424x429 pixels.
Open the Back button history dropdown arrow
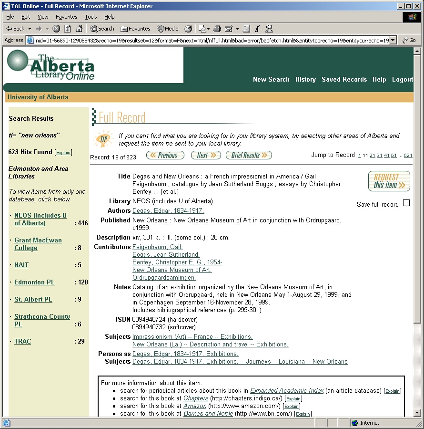pos(30,29)
